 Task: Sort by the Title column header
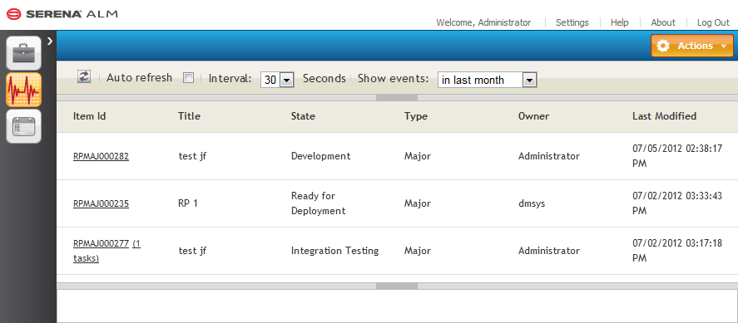[x=189, y=116]
